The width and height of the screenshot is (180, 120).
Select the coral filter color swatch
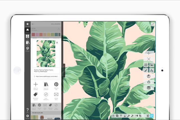click(x=41, y=35)
